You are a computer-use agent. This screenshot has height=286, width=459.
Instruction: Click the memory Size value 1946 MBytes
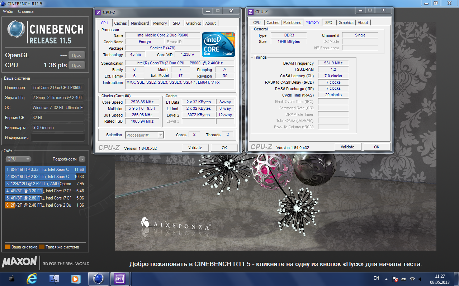pos(289,42)
